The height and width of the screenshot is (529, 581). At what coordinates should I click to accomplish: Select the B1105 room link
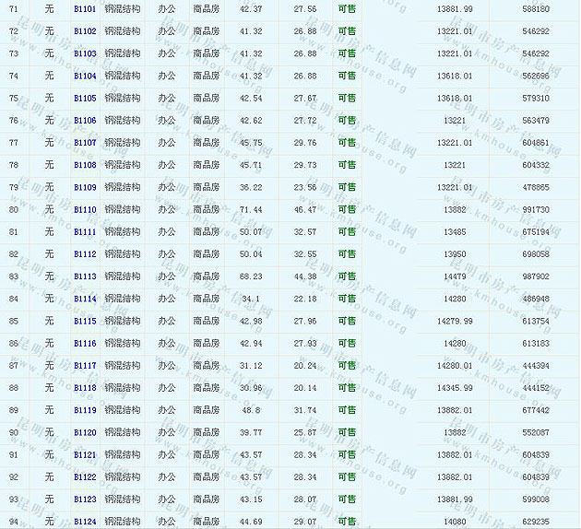click(85, 98)
